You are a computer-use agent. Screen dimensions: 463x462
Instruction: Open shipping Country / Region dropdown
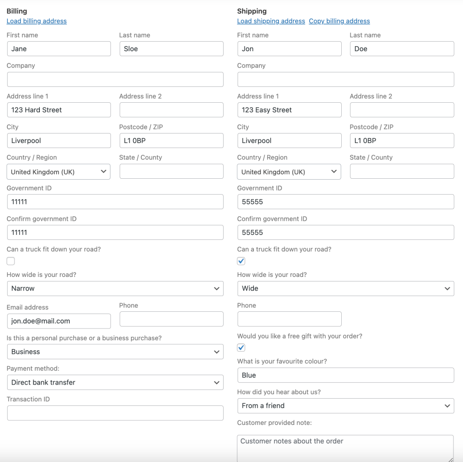point(289,172)
